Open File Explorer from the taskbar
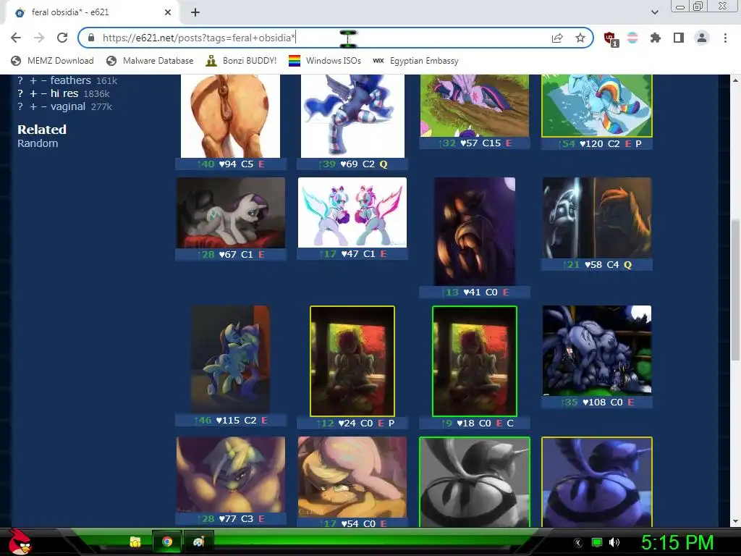The height and width of the screenshot is (556, 741). click(135, 542)
